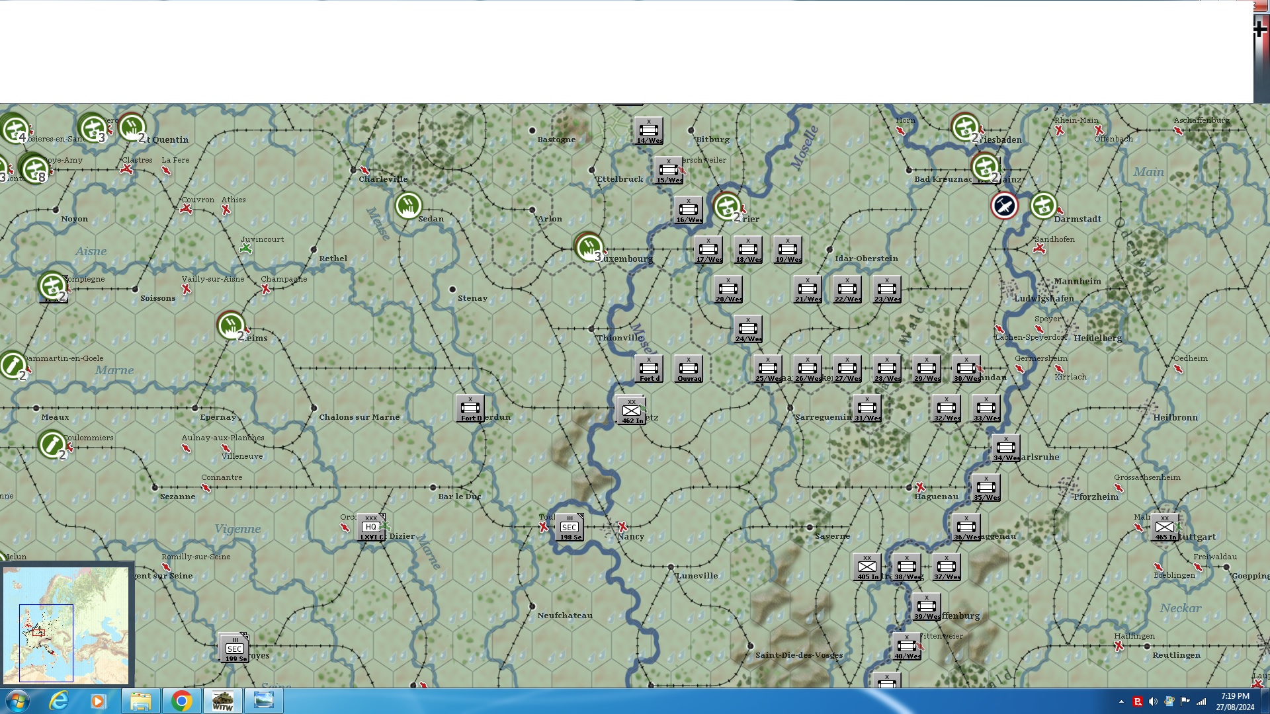
Task: Open Google Chrome from the taskbar
Action: pos(181,701)
